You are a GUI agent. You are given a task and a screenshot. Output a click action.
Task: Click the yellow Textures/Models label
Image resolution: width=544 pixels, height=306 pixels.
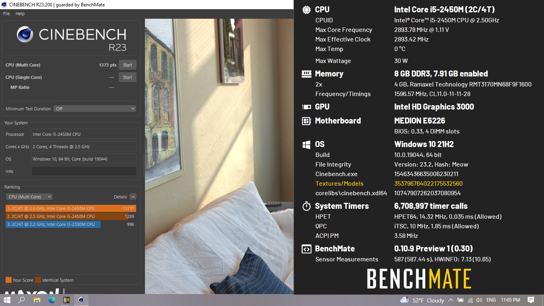(x=339, y=184)
